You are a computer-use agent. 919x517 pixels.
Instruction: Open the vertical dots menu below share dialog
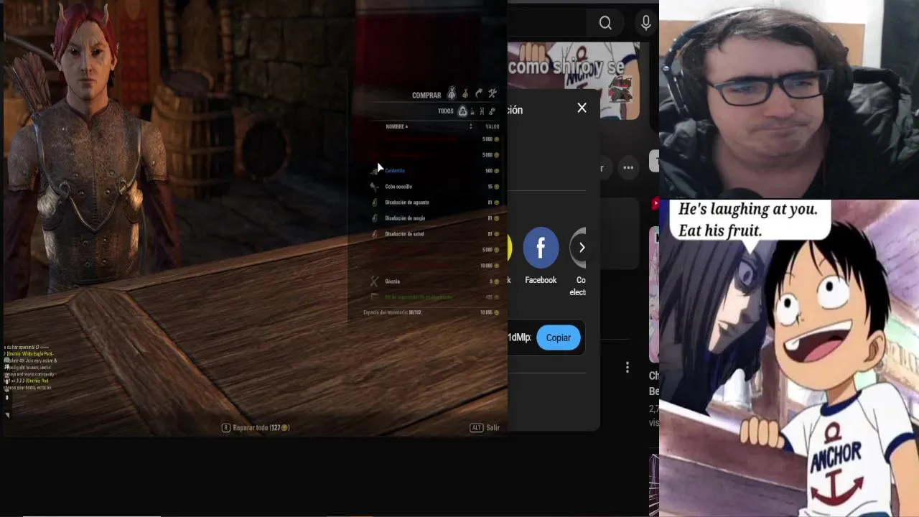(627, 367)
